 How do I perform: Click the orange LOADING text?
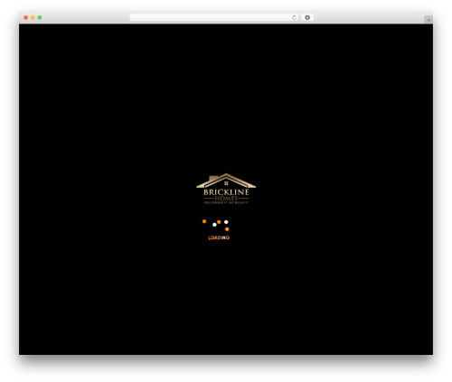point(219,238)
